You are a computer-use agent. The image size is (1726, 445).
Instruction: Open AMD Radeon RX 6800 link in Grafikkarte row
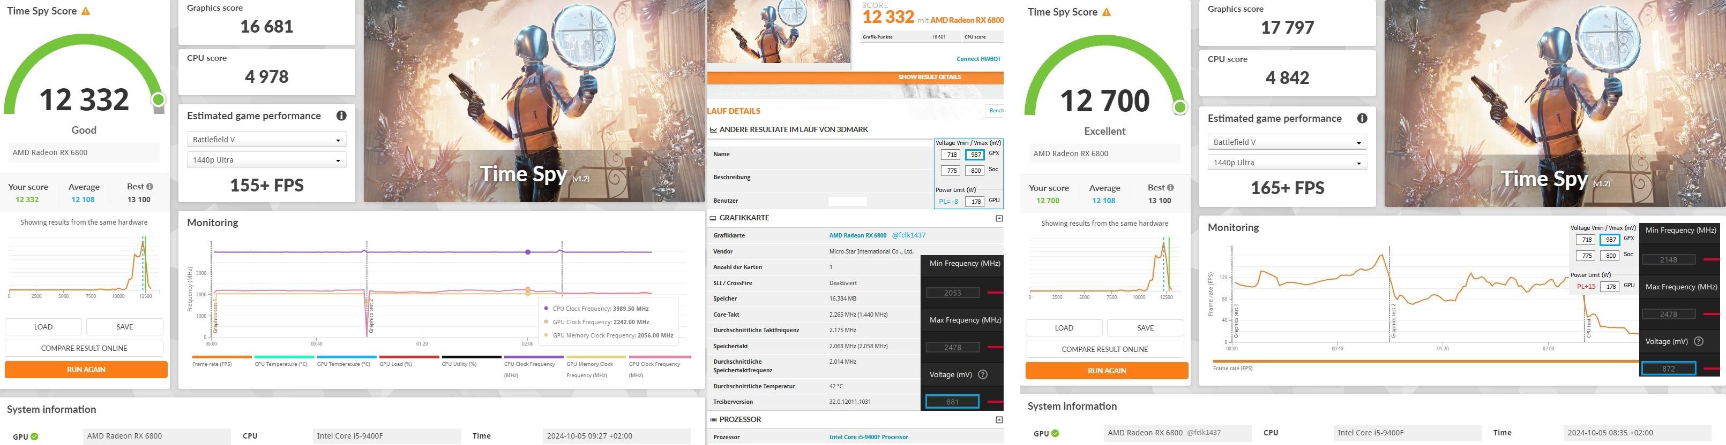[x=857, y=235]
